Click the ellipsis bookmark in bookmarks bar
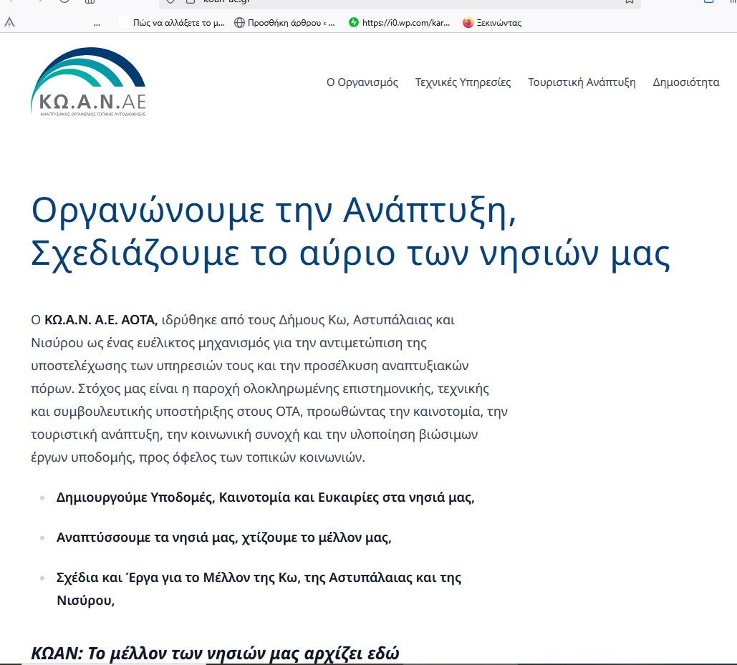Image resolution: width=737 pixels, height=665 pixels. [97, 24]
